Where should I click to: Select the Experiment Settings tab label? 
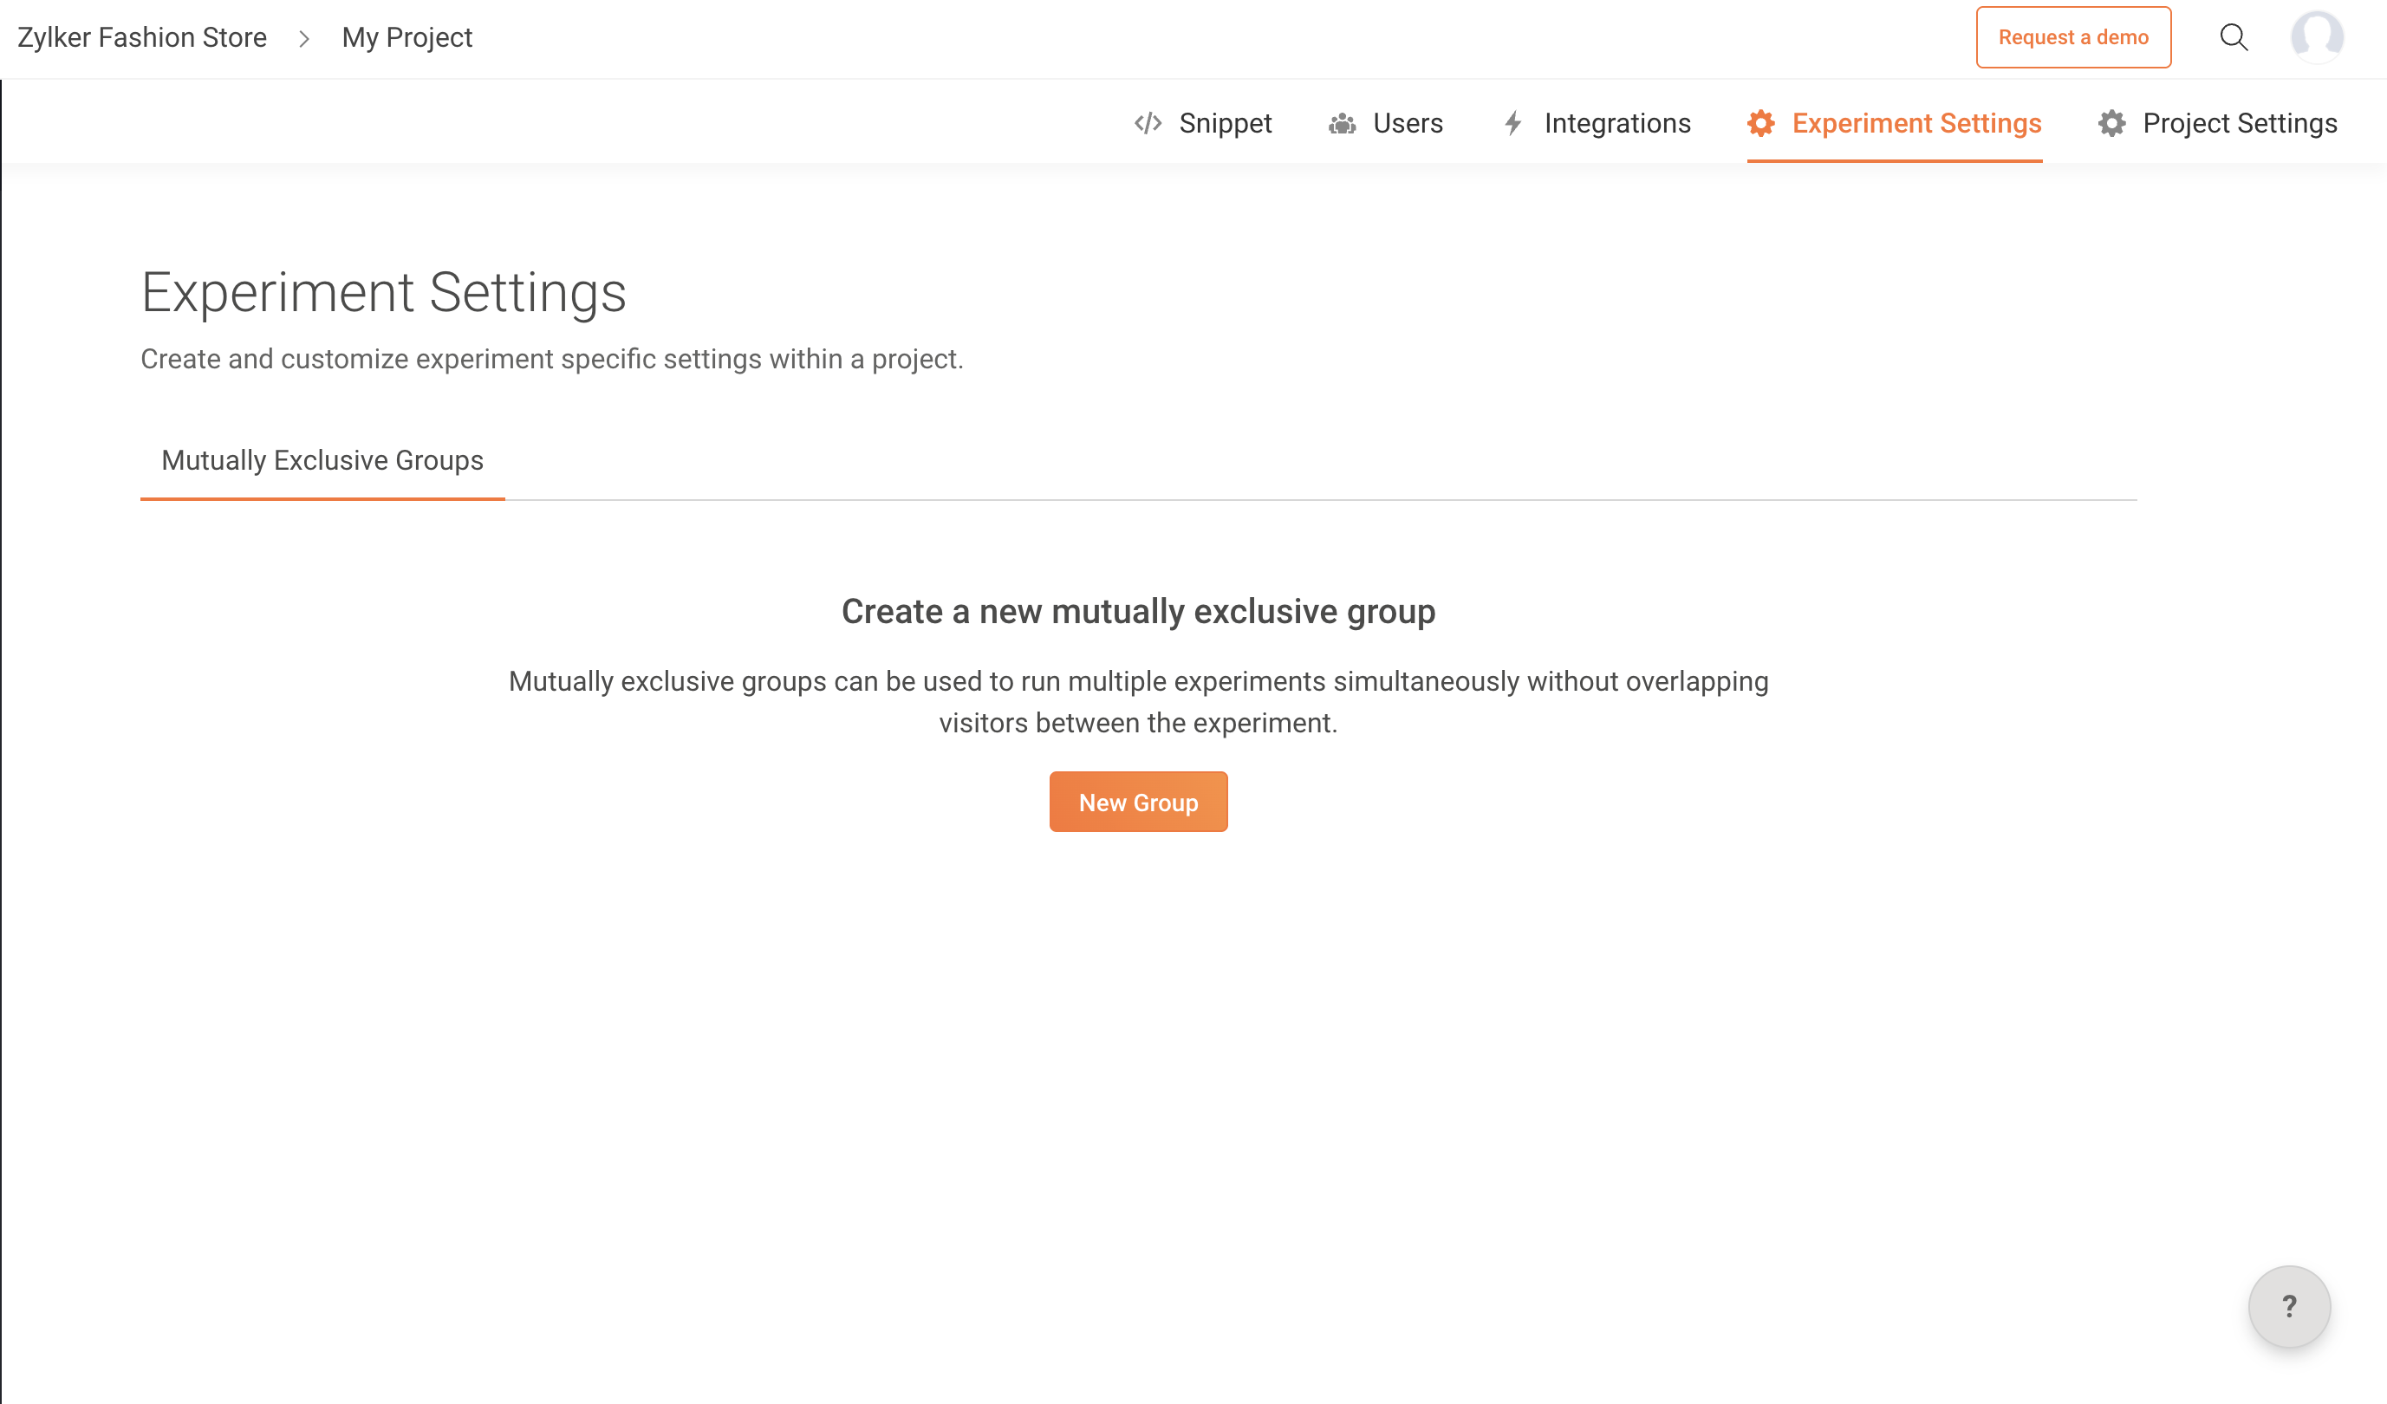[x=1916, y=123]
